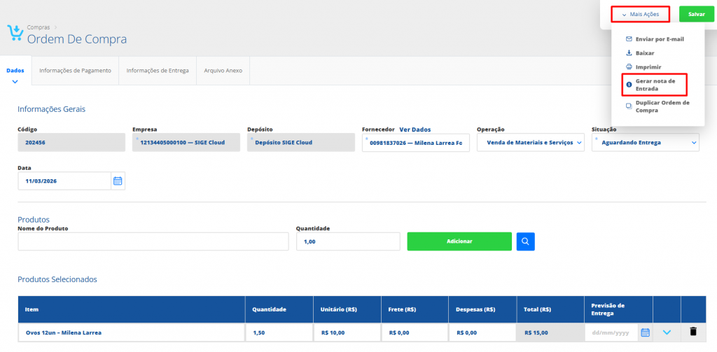Click the Informações Gerais section heading

(x=51, y=109)
